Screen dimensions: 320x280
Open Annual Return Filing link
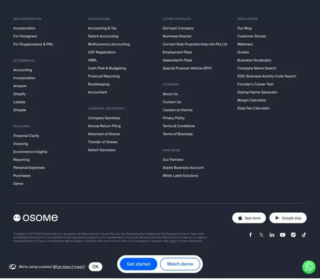(x=105, y=126)
